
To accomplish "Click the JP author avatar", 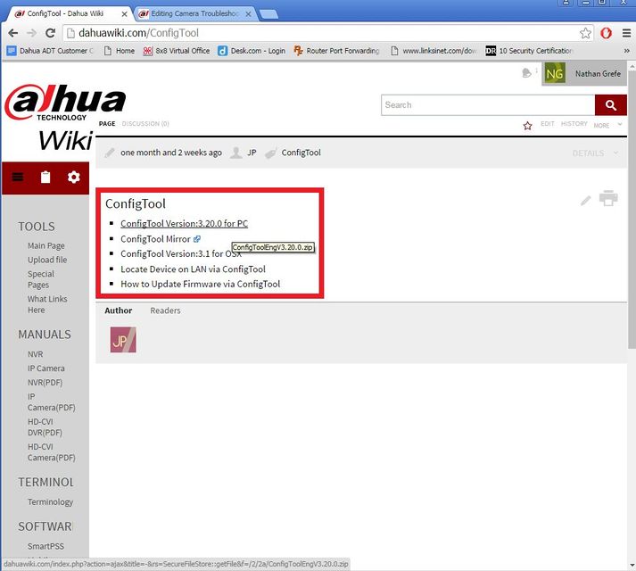I will (x=123, y=340).
